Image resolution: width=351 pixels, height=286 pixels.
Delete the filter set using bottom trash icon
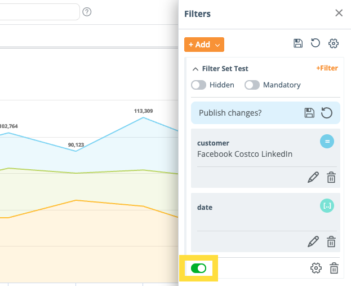(334, 269)
